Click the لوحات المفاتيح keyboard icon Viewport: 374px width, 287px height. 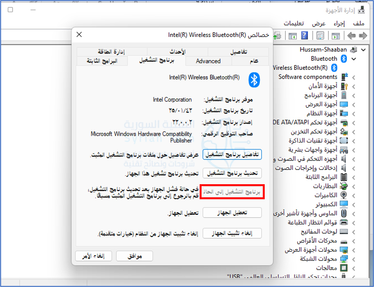344,231
